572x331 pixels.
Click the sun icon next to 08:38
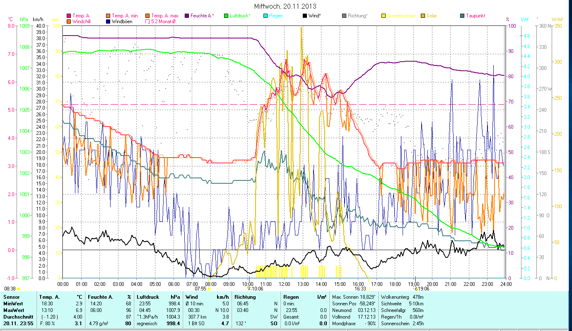click(x=18, y=289)
